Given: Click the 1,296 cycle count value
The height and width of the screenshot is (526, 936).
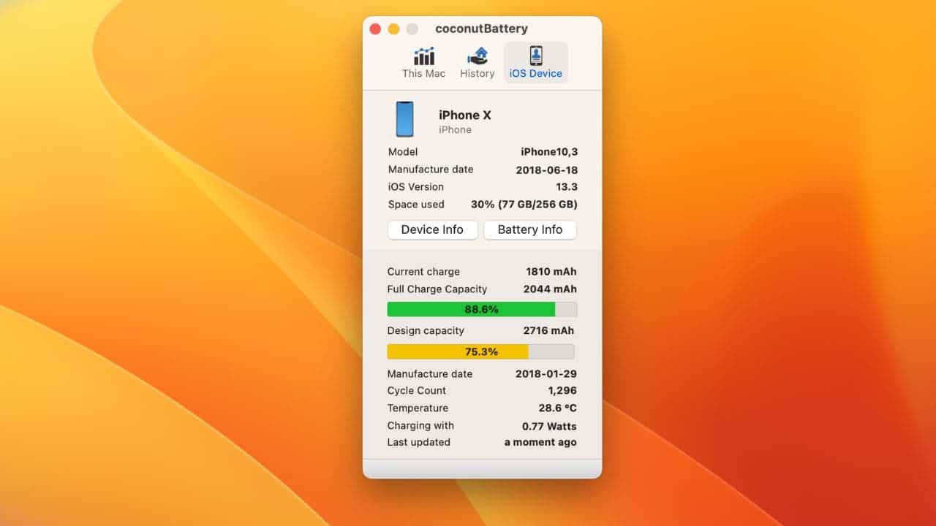Looking at the screenshot, I should click(562, 391).
